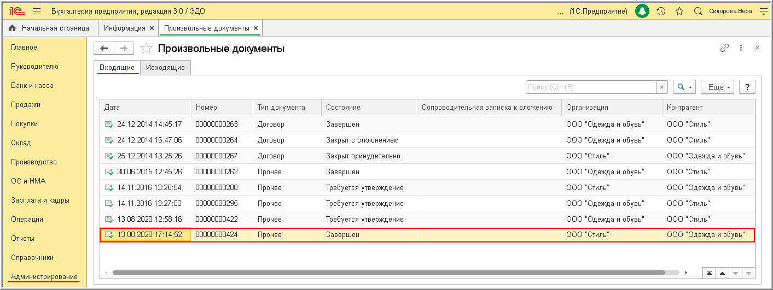This screenshot has height=290, width=773.
Task: Close the Информация tab
Action: (x=152, y=28)
